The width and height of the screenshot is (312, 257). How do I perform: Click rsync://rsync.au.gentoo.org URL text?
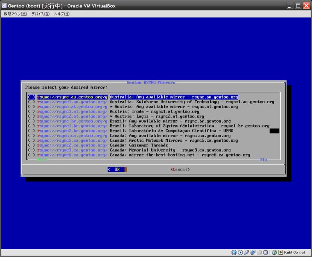(73, 97)
